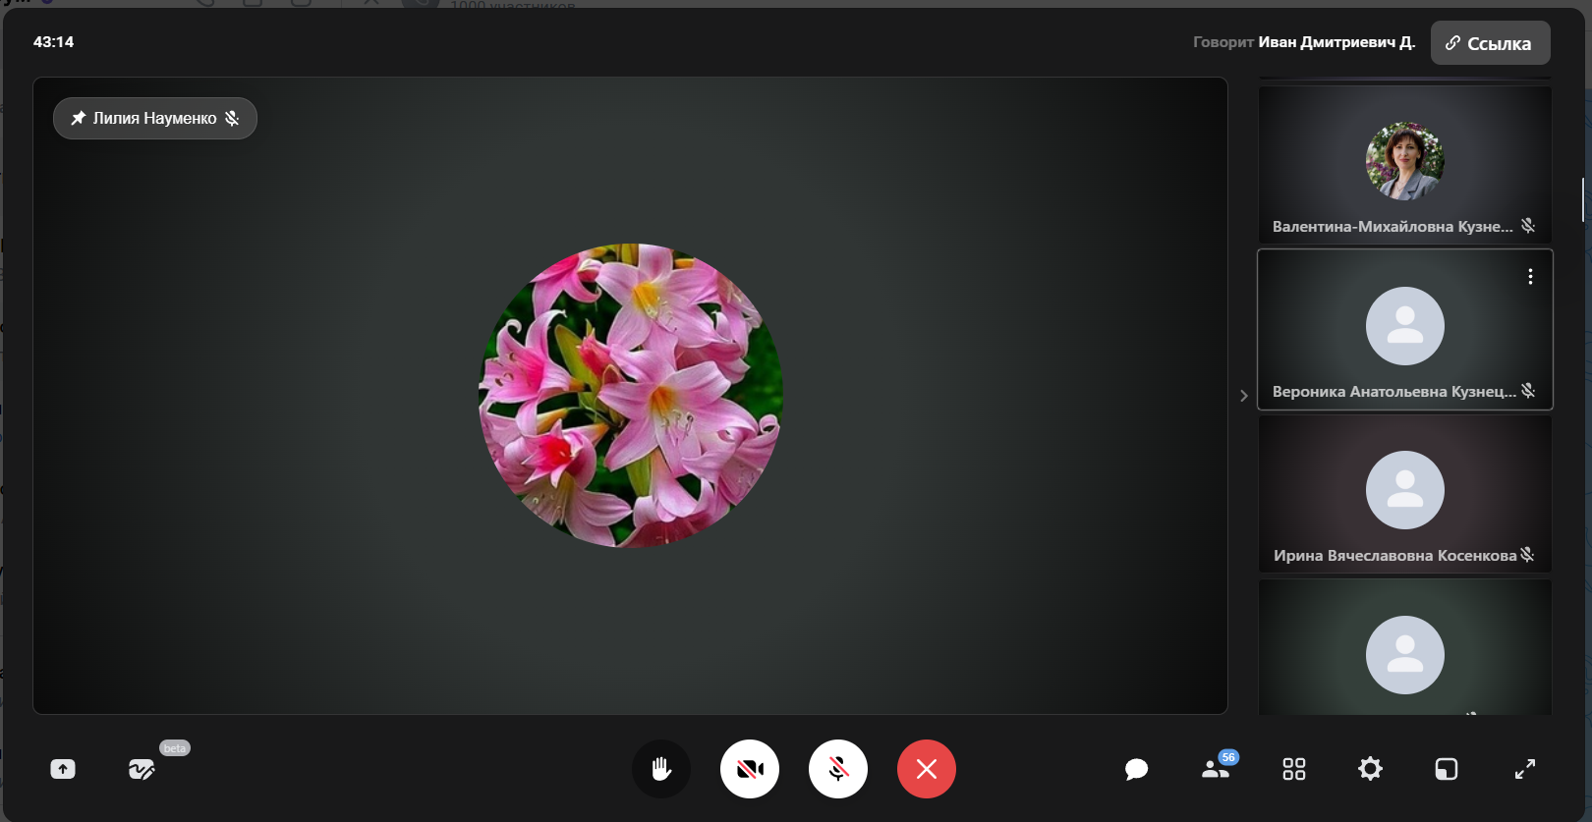
Task: Leave the call with red button
Action: click(x=927, y=769)
